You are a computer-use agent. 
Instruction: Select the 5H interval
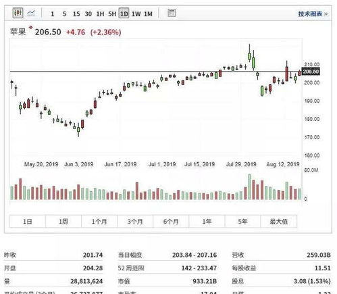(x=112, y=14)
